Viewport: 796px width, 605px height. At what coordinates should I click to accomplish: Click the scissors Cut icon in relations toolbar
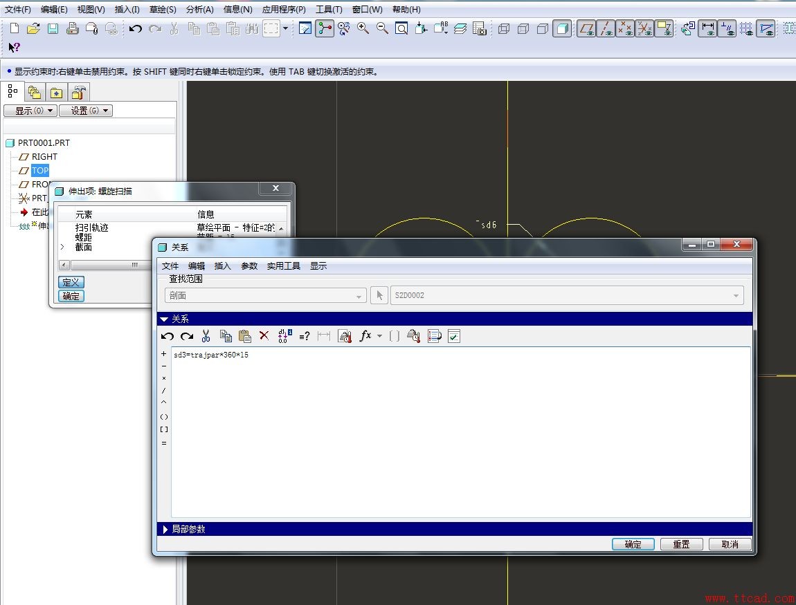206,336
